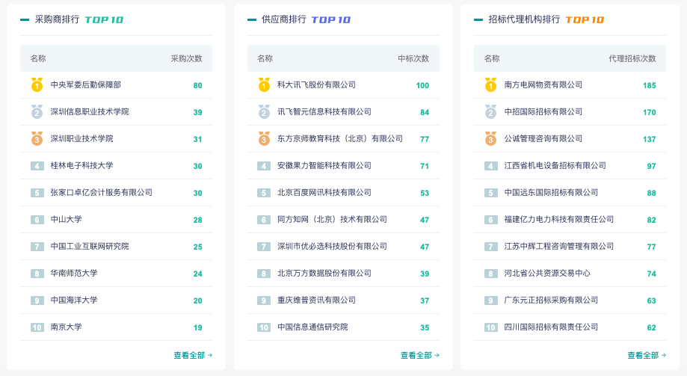Click 四川国际招标有限责任公司 entry
This screenshot has height=376, width=687.
point(551,327)
